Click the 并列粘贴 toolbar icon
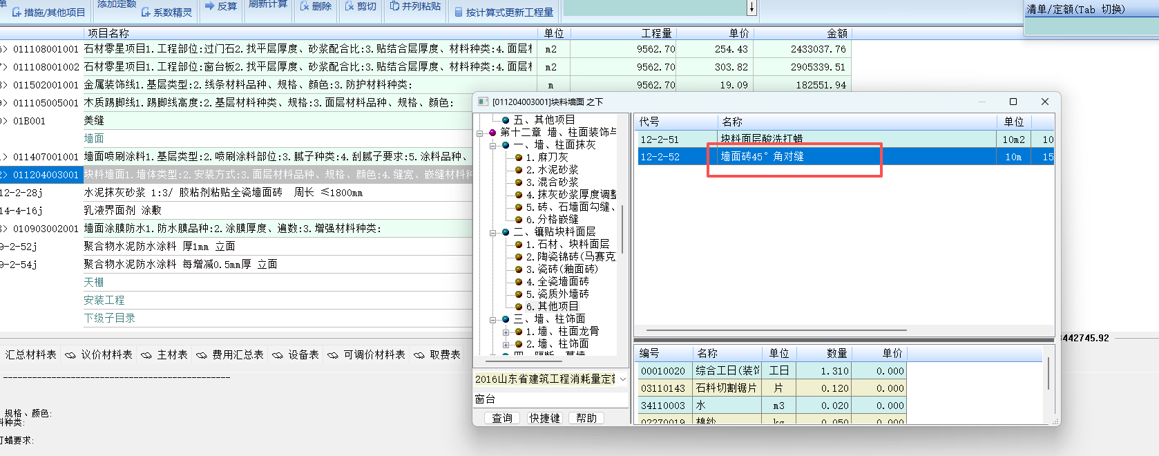 click(x=394, y=6)
